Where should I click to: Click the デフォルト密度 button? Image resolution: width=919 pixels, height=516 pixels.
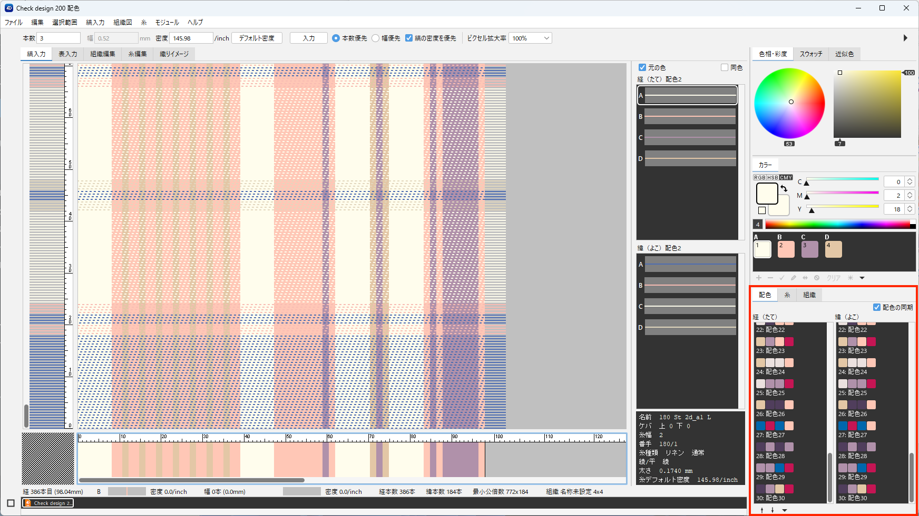click(x=257, y=38)
